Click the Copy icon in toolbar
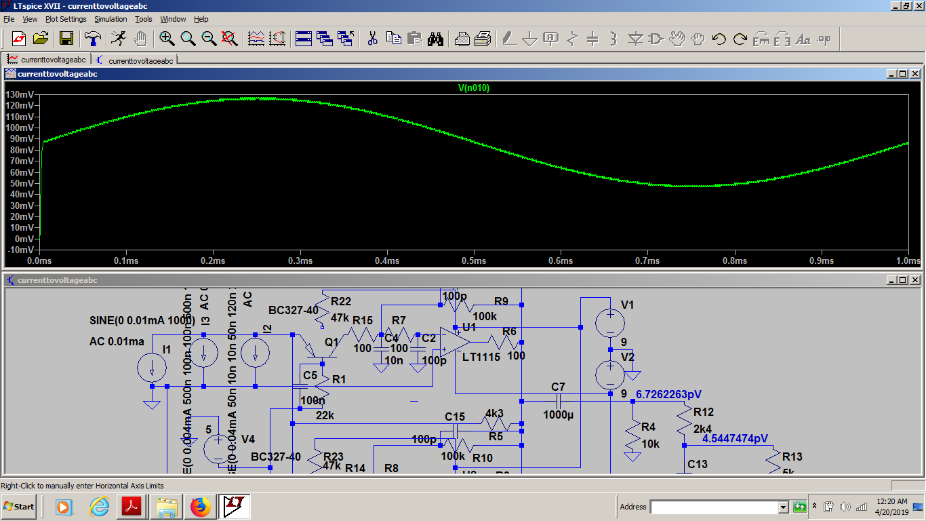The image size is (926, 521). click(x=393, y=39)
